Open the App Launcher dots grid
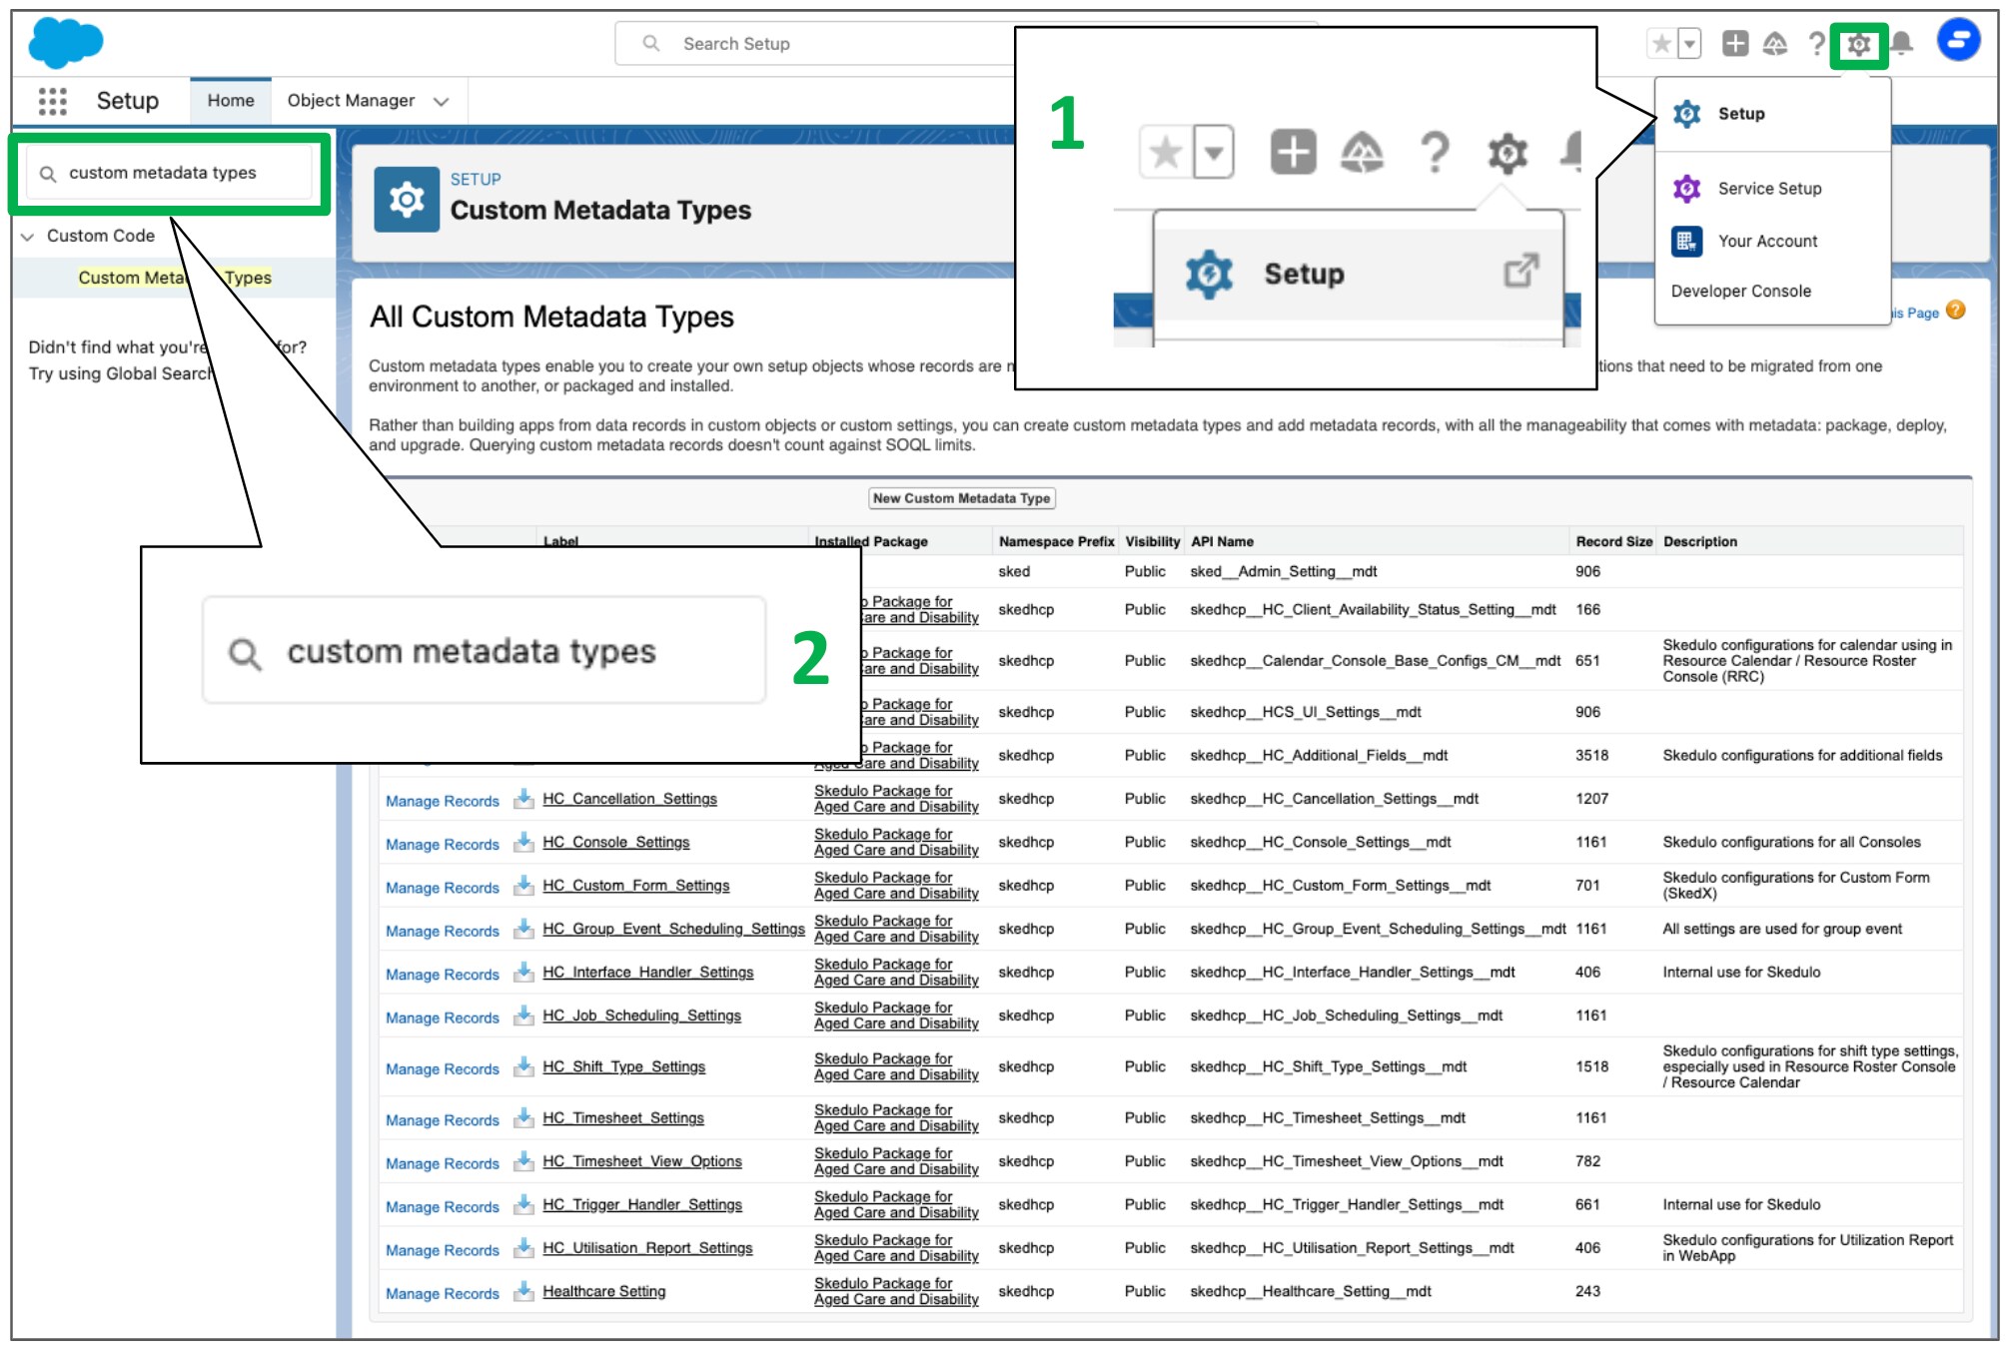This screenshot has width=2012, height=1360. click(52, 101)
